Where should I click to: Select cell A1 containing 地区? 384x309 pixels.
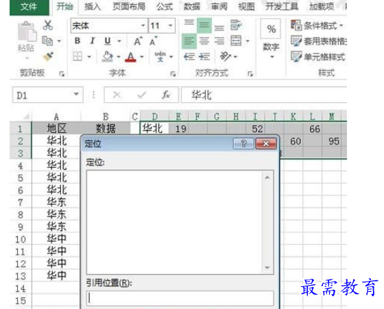click(56, 128)
